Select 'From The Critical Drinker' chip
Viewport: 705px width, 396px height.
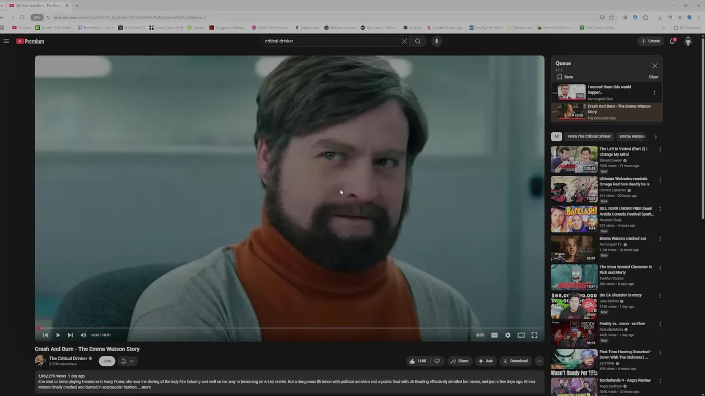click(x=589, y=136)
